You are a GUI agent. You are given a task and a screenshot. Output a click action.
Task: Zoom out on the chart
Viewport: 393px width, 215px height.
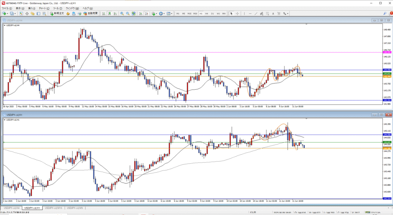[127, 13]
